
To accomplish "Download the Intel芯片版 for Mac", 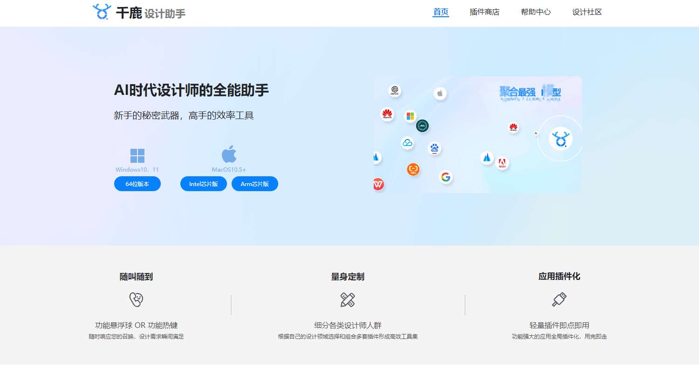I will point(204,184).
